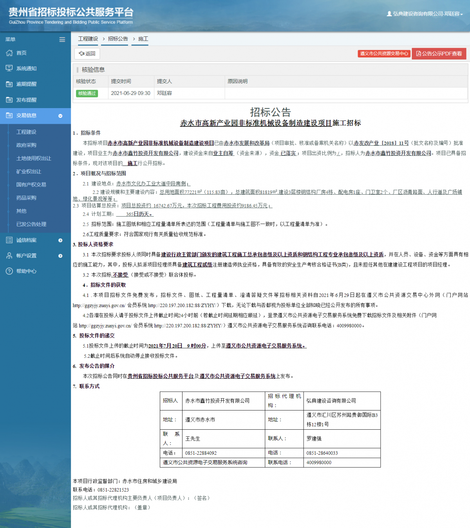Click the 核验通过 verification status badge
This screenshot has width=470, height=528.
[x=87, y=93]
